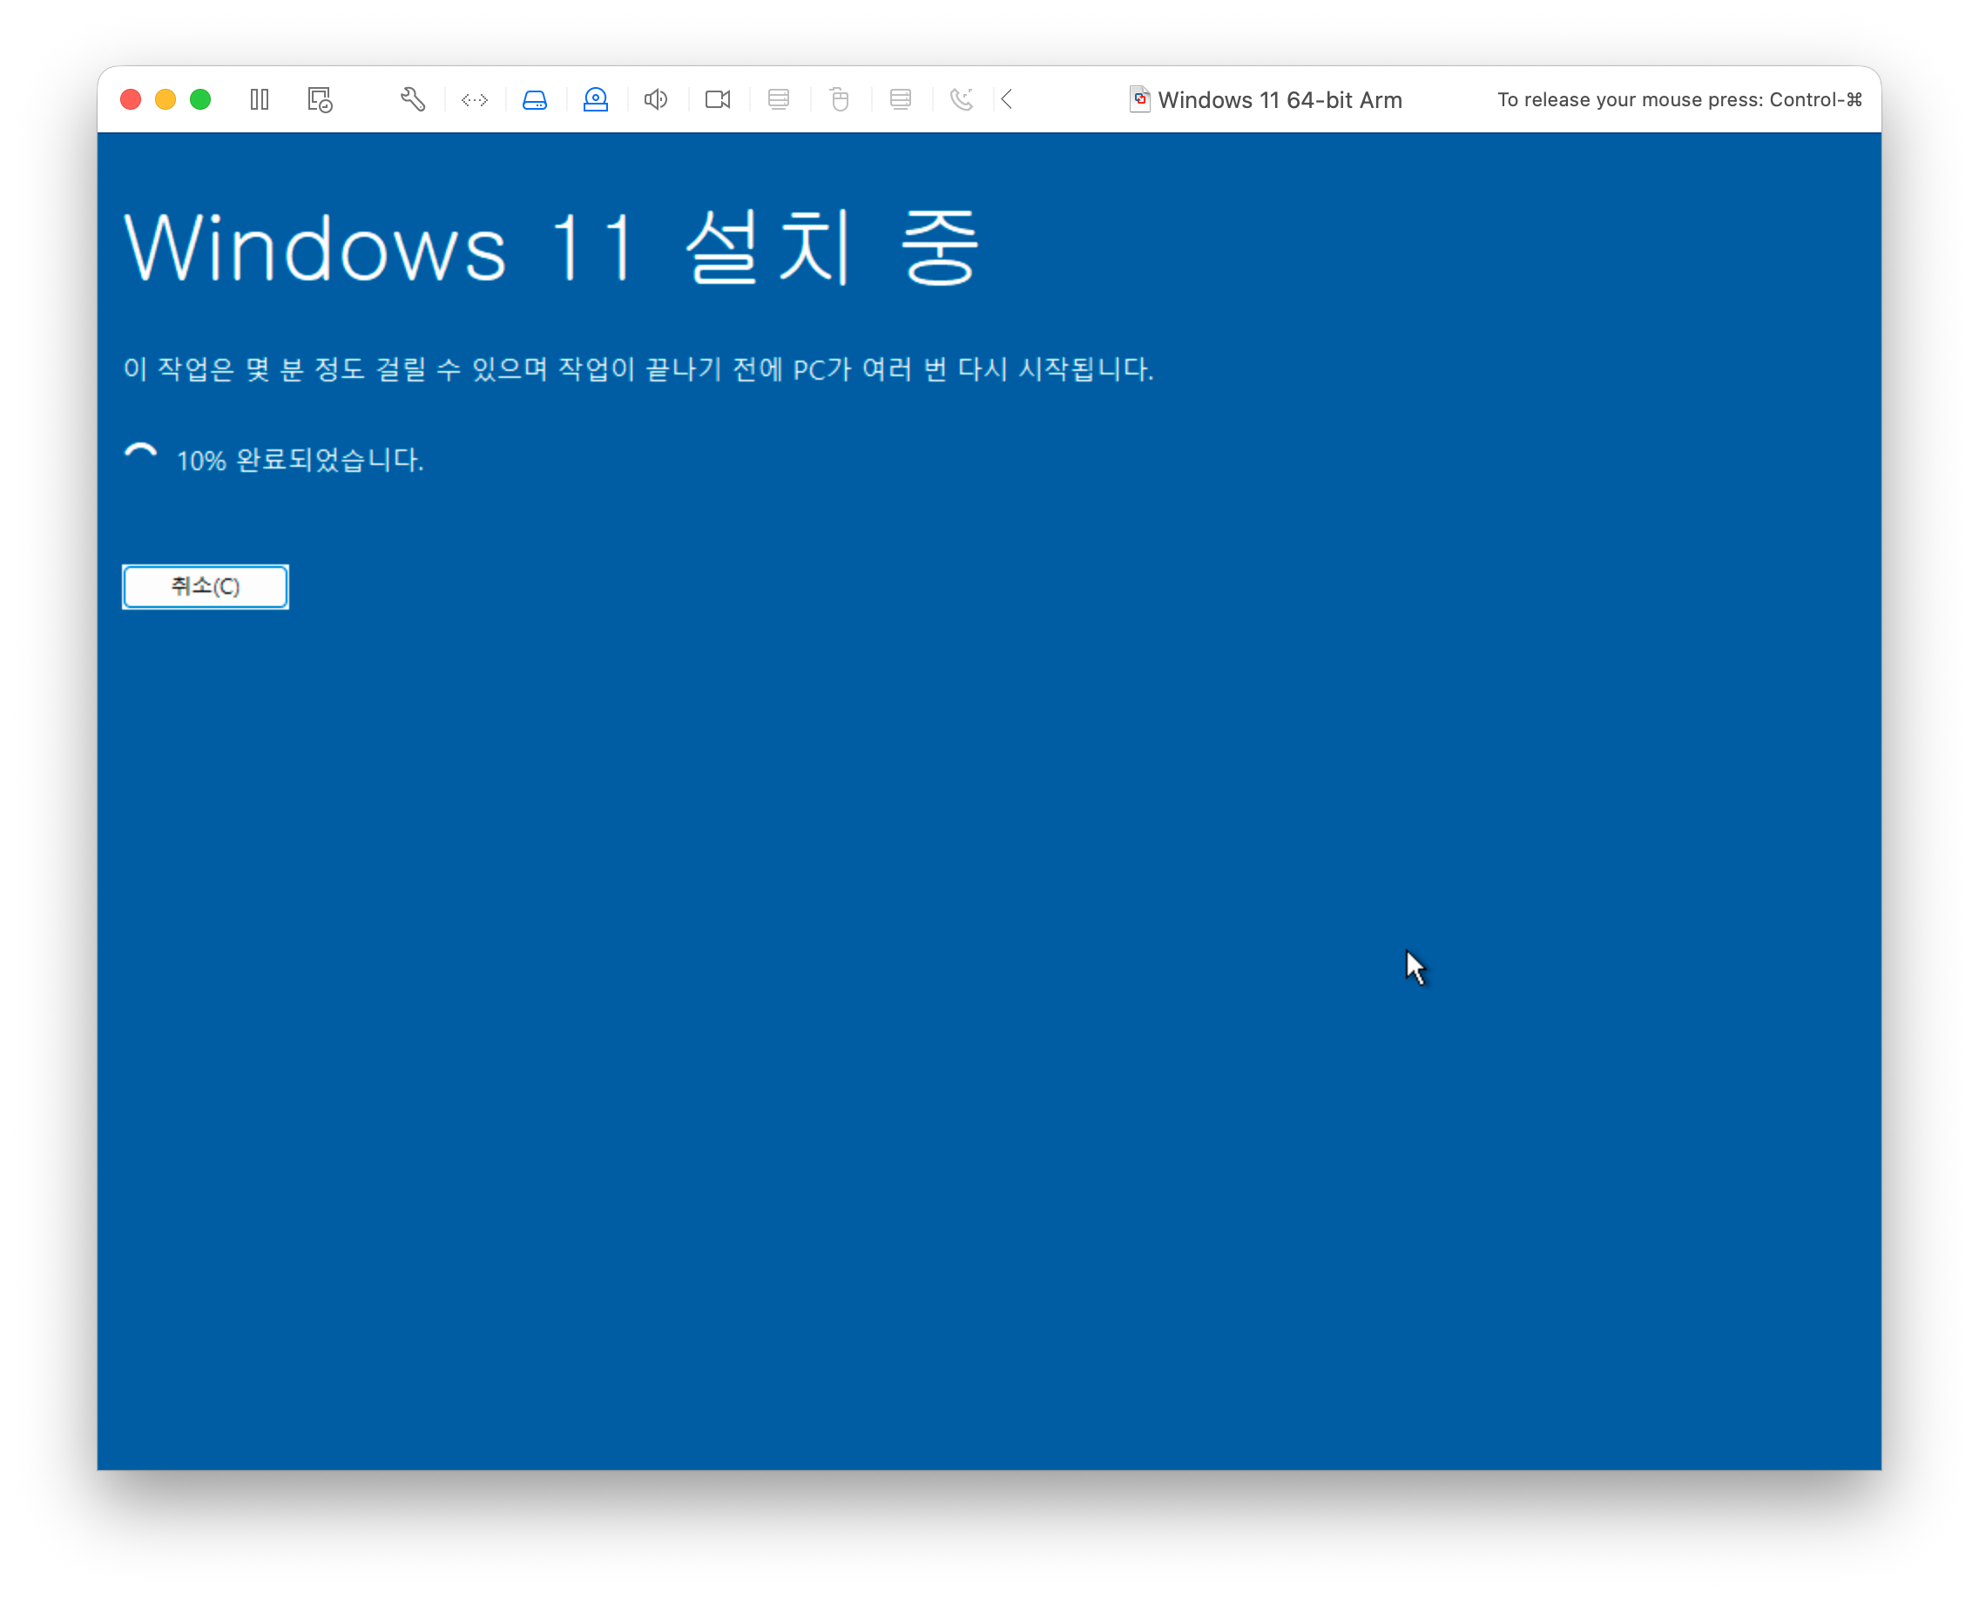Click the Windows 11 64-bit Arm title icon

[1139, 99]
